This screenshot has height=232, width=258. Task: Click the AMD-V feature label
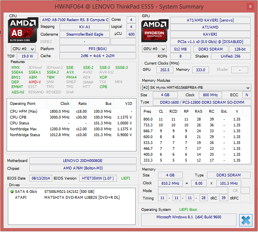[35, 82]
